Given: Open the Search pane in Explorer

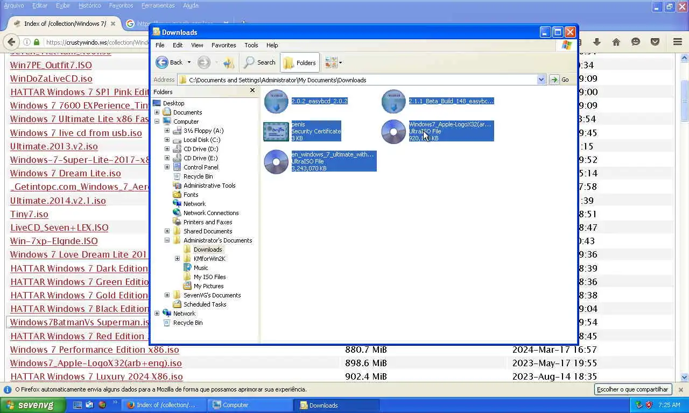Looking at the screenshot, I should click(259, 62).
